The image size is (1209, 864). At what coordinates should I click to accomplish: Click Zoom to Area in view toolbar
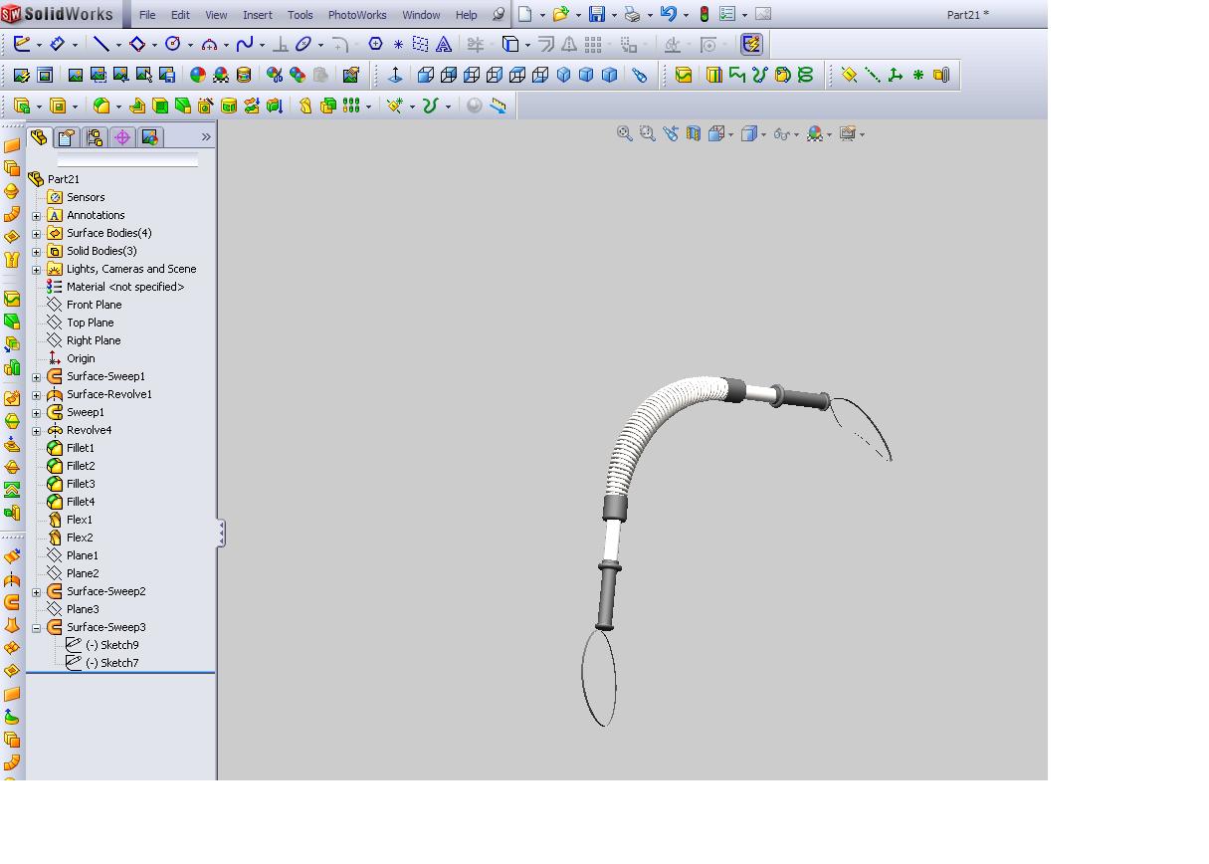(x=648, y=133)
